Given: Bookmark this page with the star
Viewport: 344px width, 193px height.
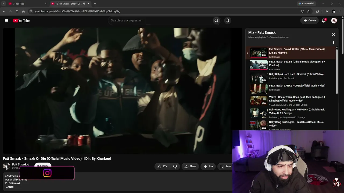Looking at the screenshot, I should point(308,11).
